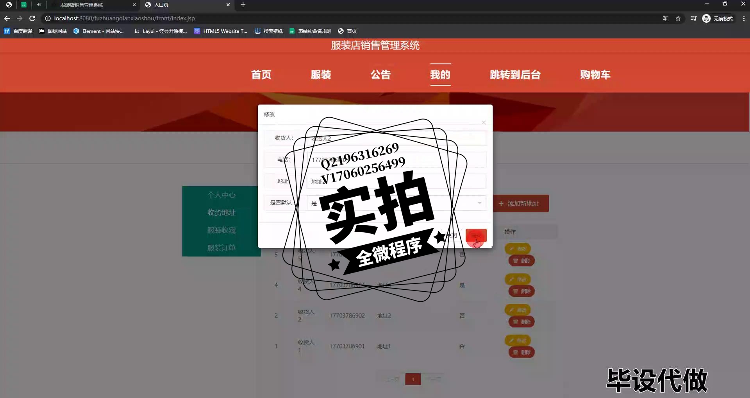Open 个人中心 in the side menu
The image size is (750, 398).
click(221, 195)
